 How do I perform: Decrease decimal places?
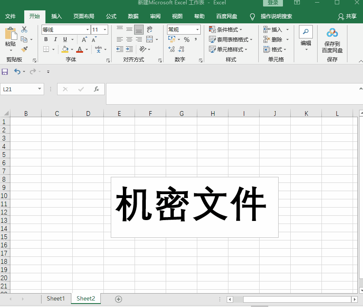pyautogui.click(x=181, y=49)
